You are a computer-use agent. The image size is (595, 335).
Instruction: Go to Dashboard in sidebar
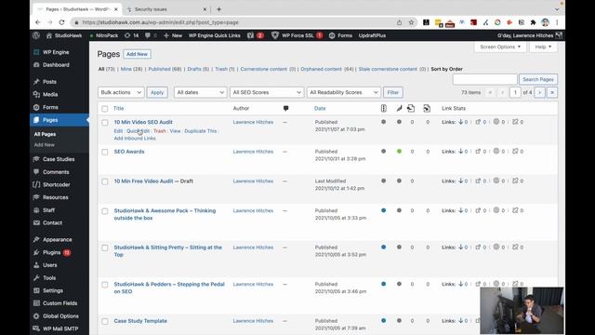point(56,64)
